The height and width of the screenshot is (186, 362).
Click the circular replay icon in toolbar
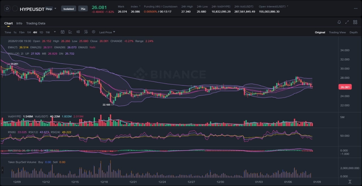[94, 32]
